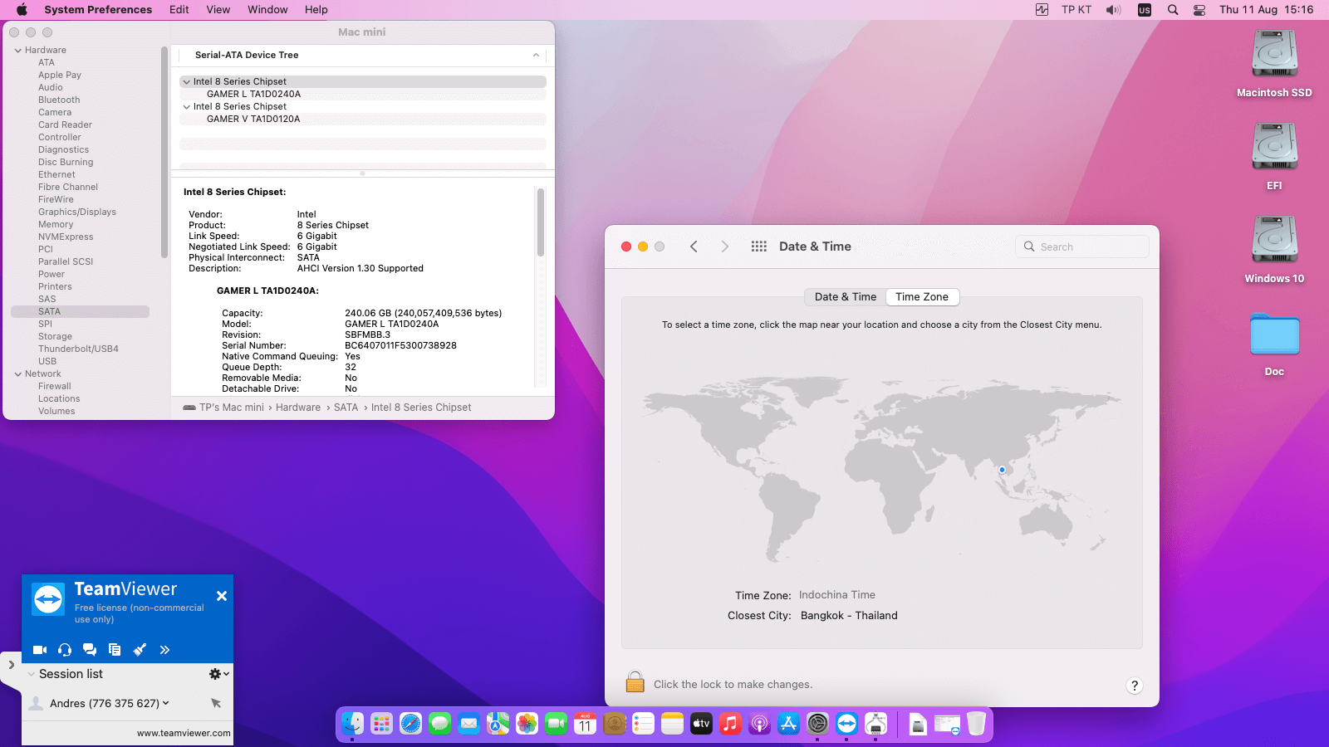Screen dimensions: 1329x747
Task: Collapse the TeamViewer panel with side arrow
Action: (11, 665)
